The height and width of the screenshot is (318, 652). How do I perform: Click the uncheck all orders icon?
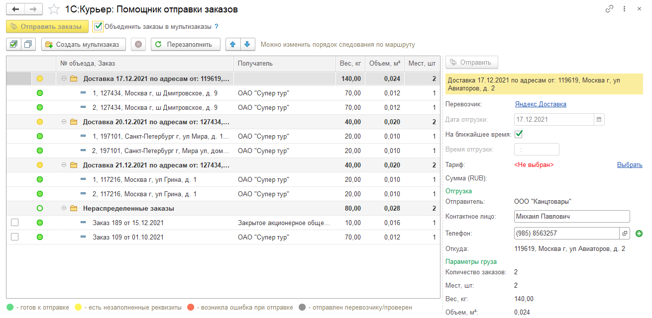click(x=28, y=44)
